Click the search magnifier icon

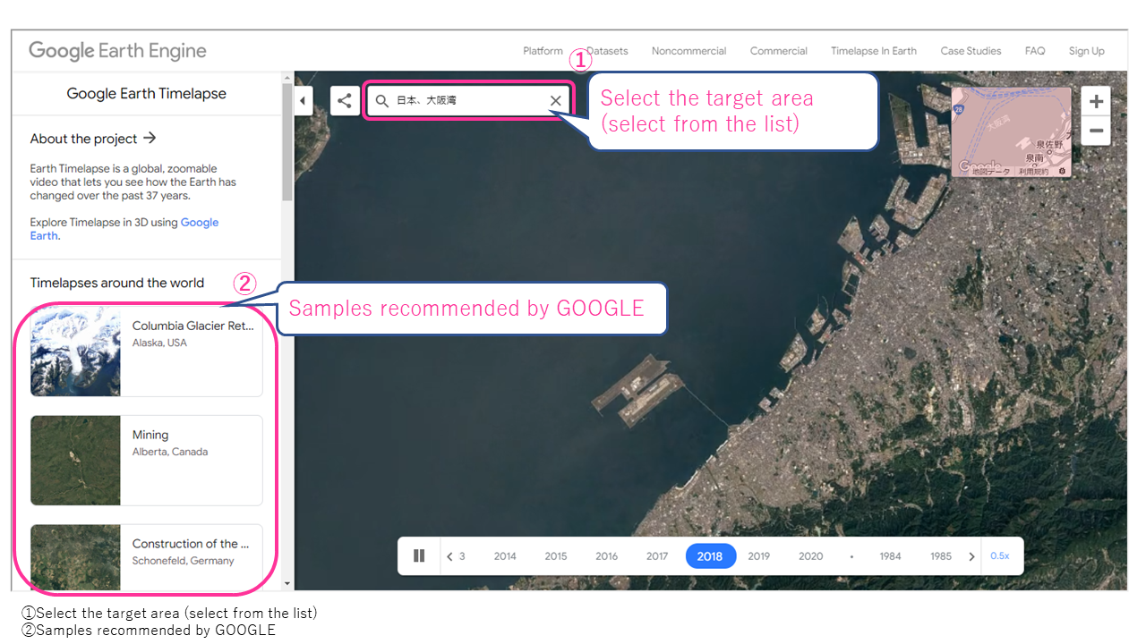(382, 101)
